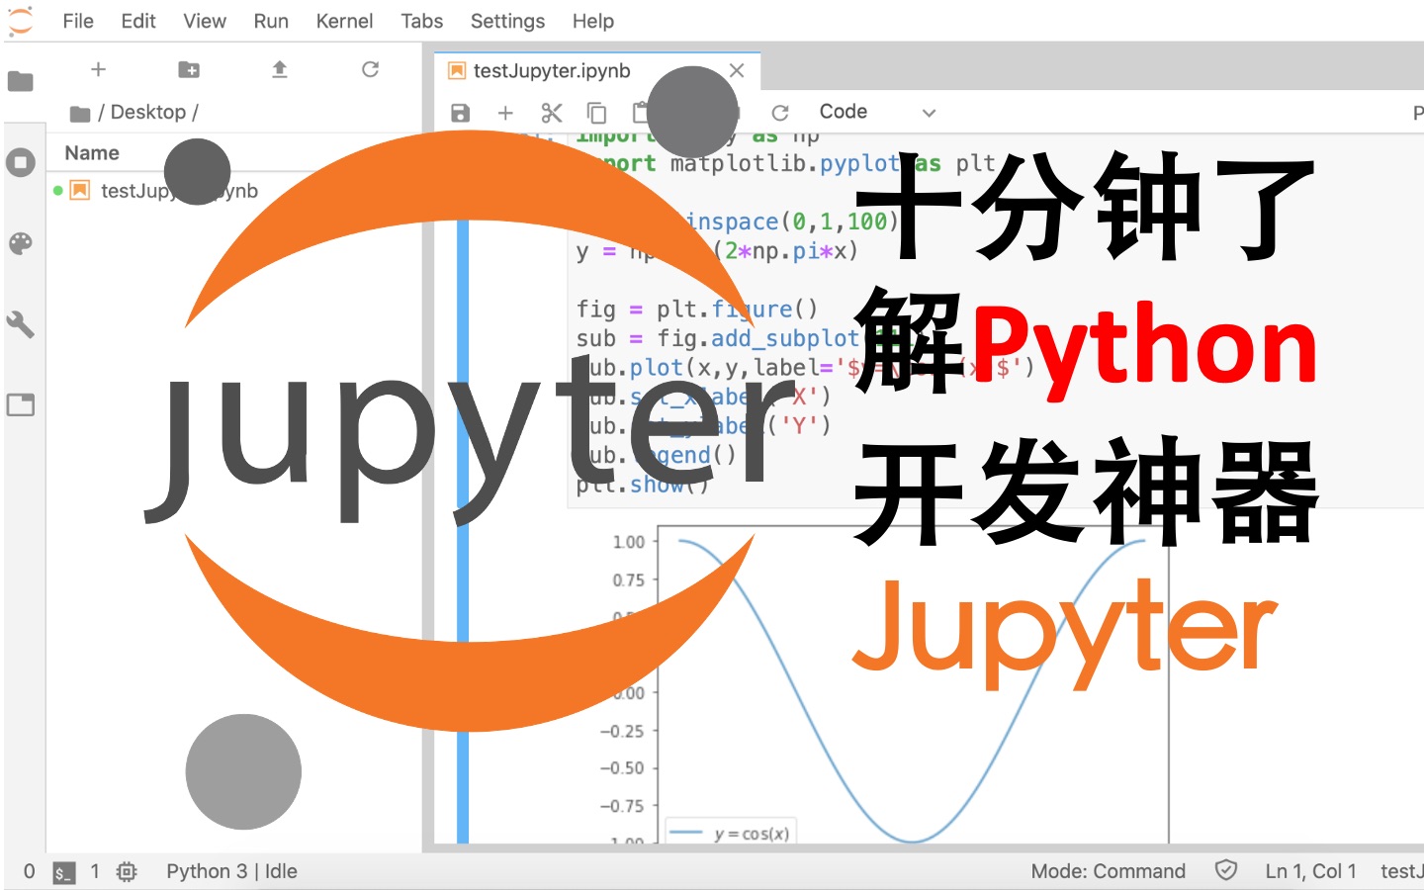This screenshot has height=890, width=1424.
Task: Click the Mode: Command status item
Action: (x=1108, y=871)
